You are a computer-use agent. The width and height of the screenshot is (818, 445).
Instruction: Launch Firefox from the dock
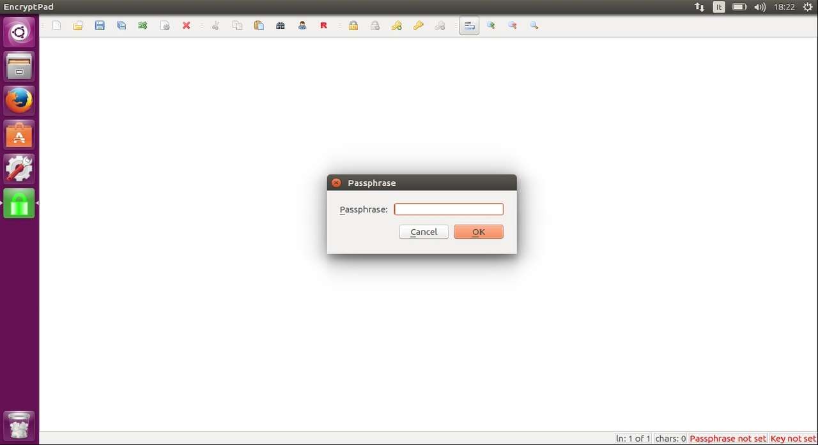(x=19, y=101)
